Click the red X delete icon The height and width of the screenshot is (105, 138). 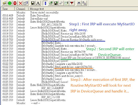click(x=20, y=3)
